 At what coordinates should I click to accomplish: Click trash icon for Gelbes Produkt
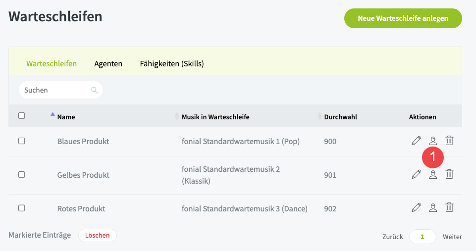pos(449,174)
